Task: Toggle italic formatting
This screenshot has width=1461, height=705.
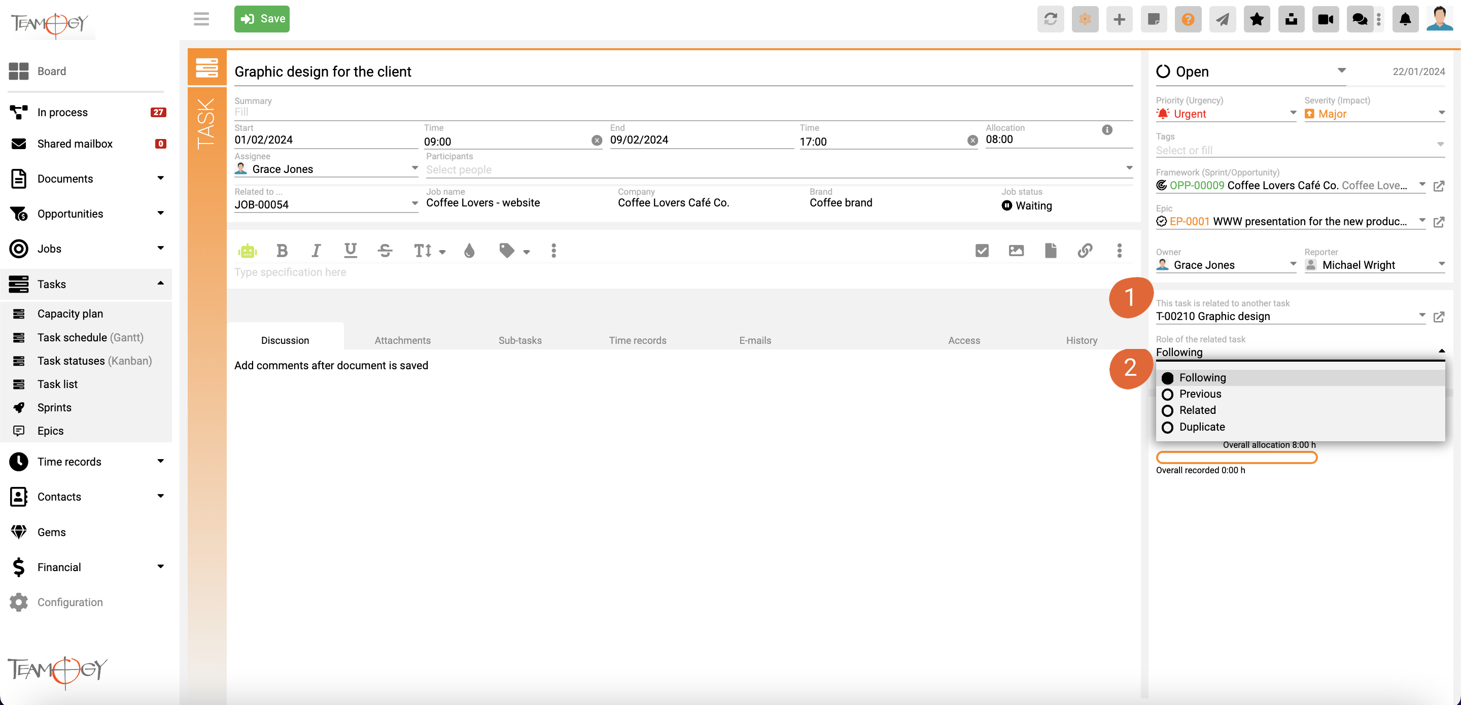Action: 316,251
